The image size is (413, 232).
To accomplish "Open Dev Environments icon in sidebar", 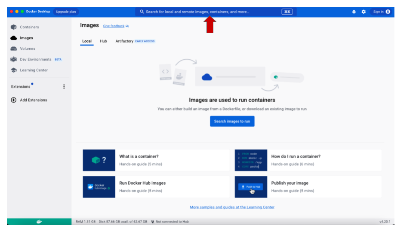I will [14, 59].
